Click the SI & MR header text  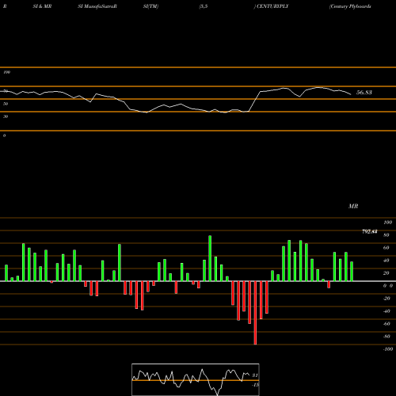42,6
